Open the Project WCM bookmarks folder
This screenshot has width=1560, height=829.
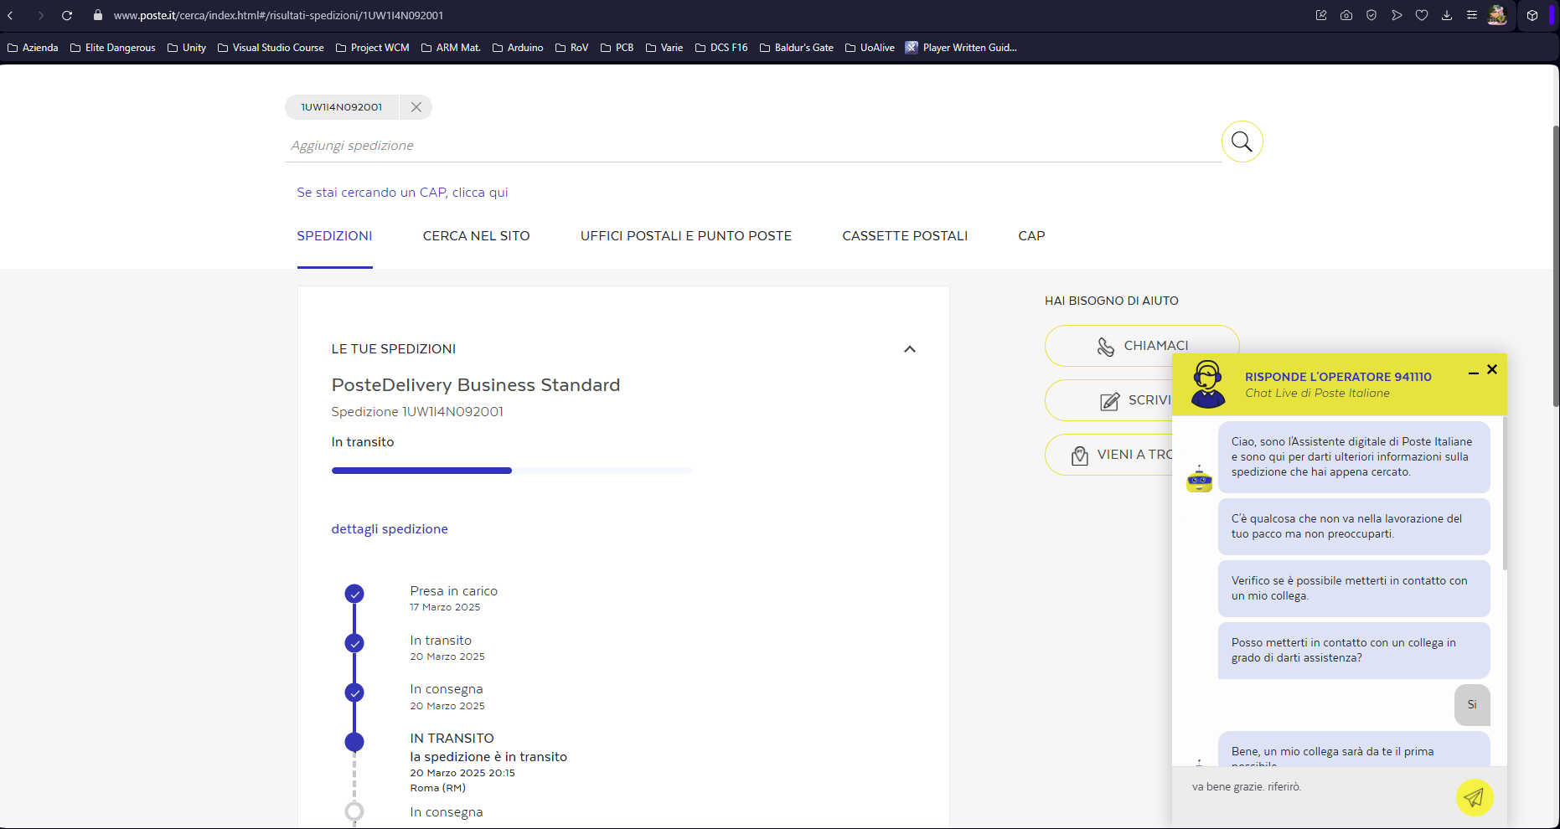point(373,48)
